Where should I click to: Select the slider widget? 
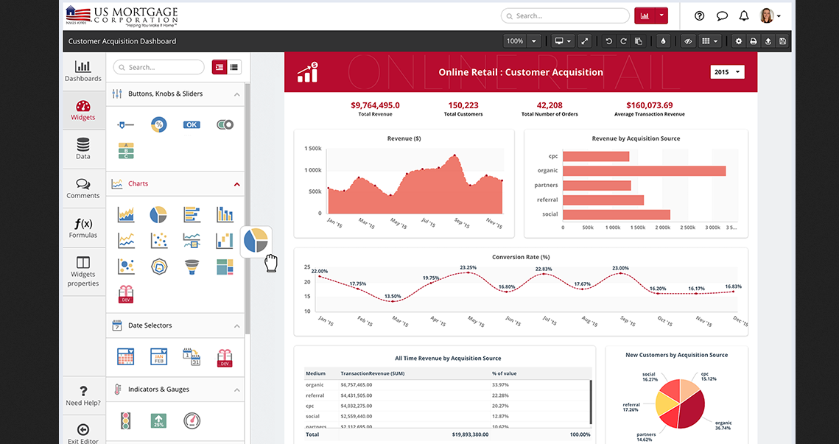click(x=125, y=124)
